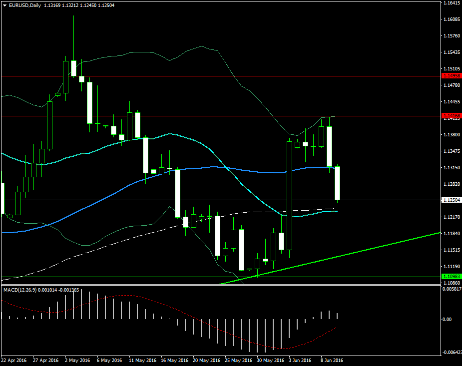Image resolution: width=462 pixels, height=366 pixels.
Task: Select the most recent candlestick on the chart
Action: 337,182
